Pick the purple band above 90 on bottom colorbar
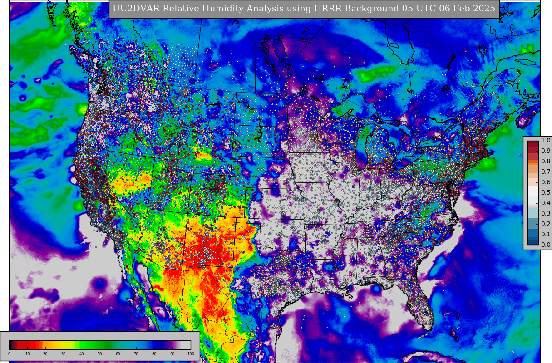Image resolution: width=552 pixels, height=363 pixels. pyautogui.click(x=172, y=345)
